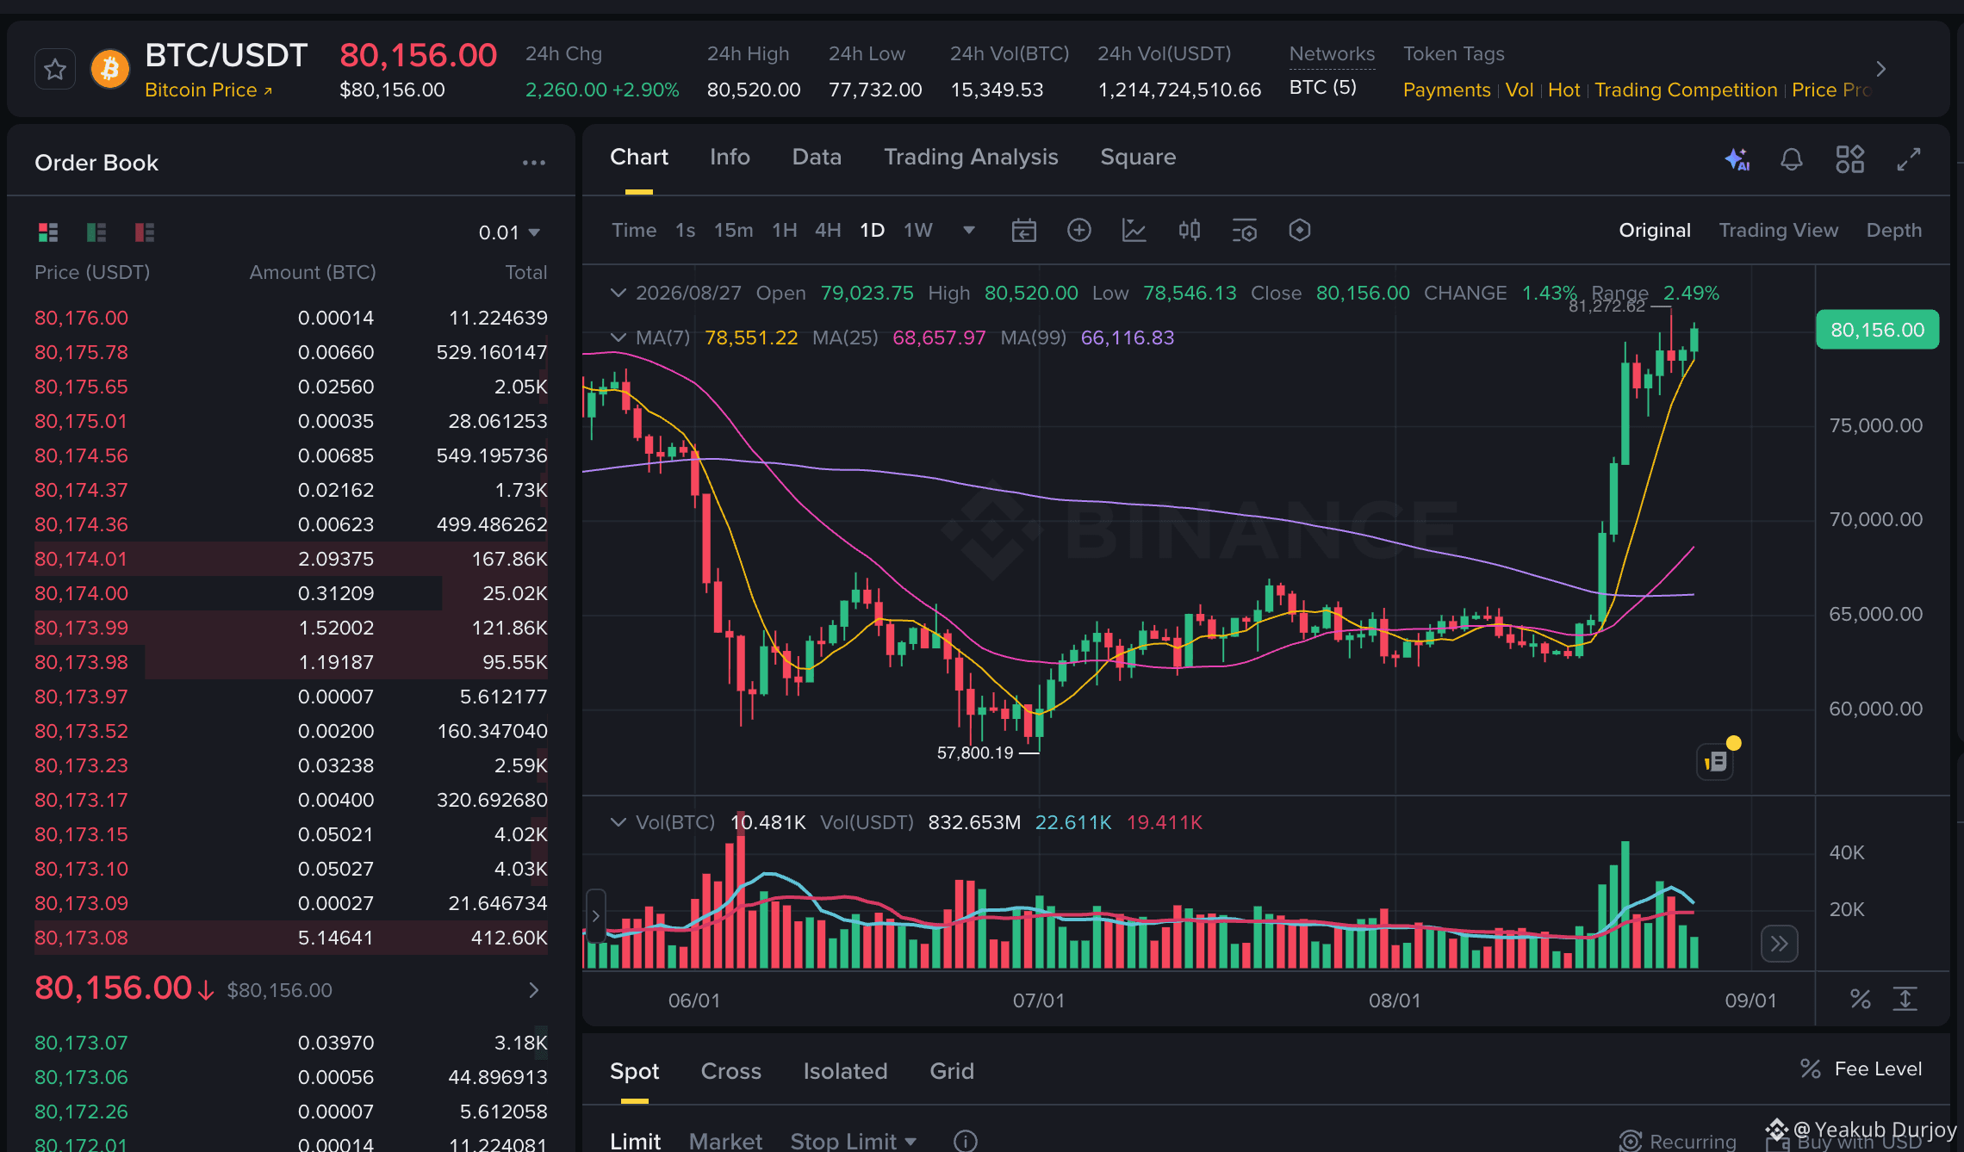Image resolution: width=1964 pixels, height=1152 pixels.
Task: Open the hexagon chart settings icon
Action: 1300,230
